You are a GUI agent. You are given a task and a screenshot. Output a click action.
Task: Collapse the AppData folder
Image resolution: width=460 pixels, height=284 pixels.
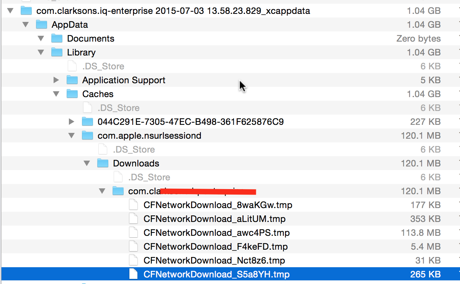26,24
